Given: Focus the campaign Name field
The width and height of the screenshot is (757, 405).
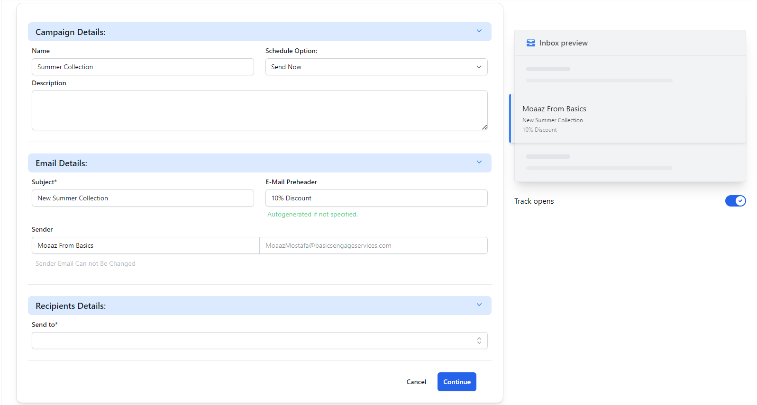Looking at the screenshot, I should point(143,67).
